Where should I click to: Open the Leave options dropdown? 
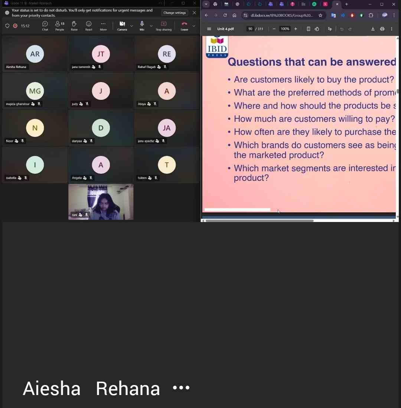pyautogui.click(x=193, y=26)
